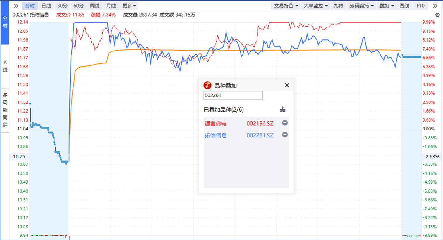Open the 叠加 overlay dropdown
The image size is (443, 240).
386,6
